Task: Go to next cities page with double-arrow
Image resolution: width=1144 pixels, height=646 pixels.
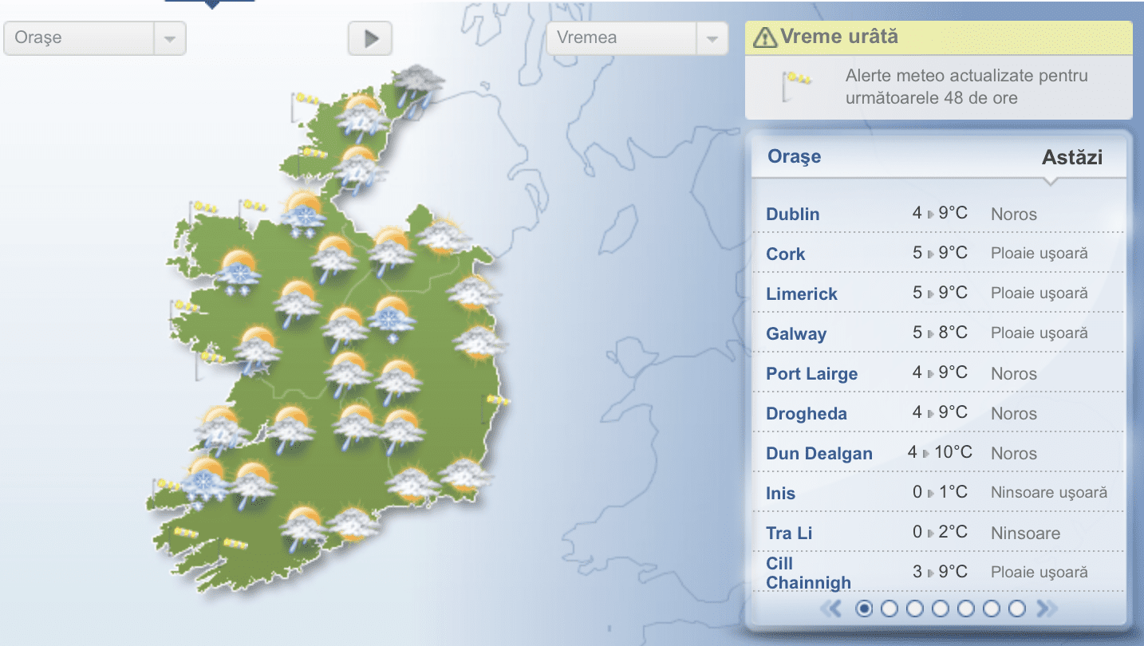Action: coord(1047,609)
